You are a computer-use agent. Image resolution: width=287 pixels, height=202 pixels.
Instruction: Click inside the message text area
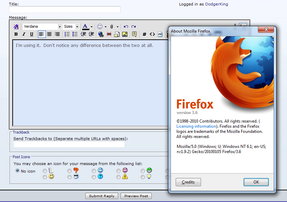pos(90,83)
